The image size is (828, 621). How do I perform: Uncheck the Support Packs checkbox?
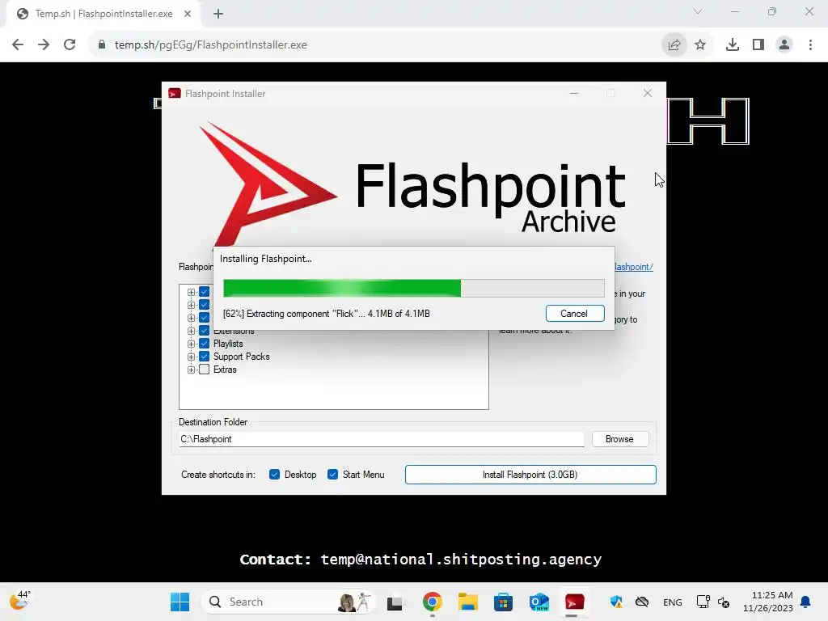pyautogui.click(x=204, y=357)
